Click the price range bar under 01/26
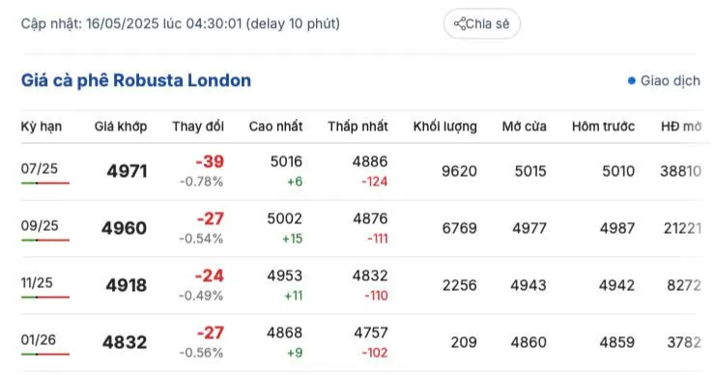The width and height of the screenshot is (715, 375). coord(45,354)
